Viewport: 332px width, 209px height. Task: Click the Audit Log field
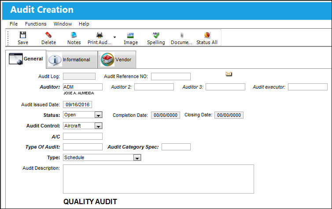79,76
